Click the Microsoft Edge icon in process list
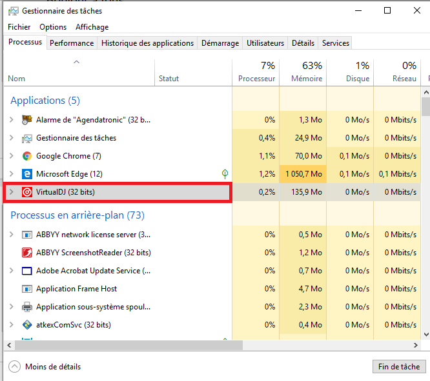This screenshot has width=430, height=381. (27, 174)
